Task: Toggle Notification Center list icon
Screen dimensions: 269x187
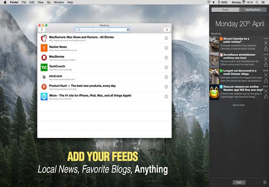Action: click(x=263, y=2)
